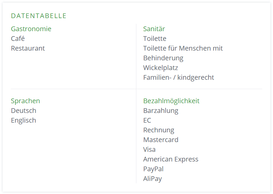Select the PayPal entry
This screenshot has width=273, height=194.
point(153,169)
